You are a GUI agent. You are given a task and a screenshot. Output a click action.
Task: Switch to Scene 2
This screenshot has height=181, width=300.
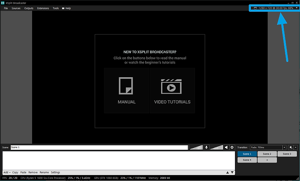point(267,154)
